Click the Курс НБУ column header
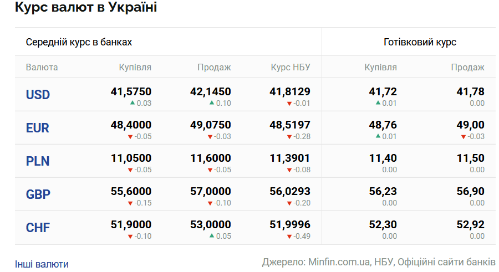The width and height of the screenshot is (499, 272). (x=290, y=67)
